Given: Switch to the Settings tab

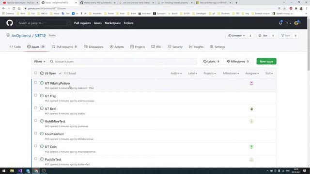Looking at the screenshot, I should click(217, 47).
